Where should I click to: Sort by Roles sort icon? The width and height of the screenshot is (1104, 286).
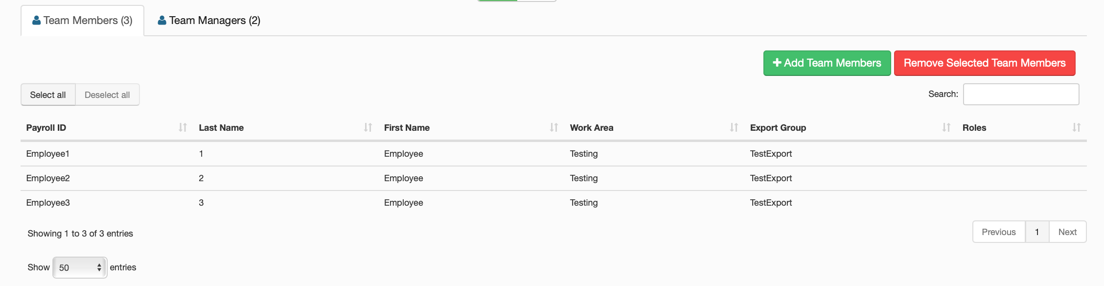coord(1076,127)
